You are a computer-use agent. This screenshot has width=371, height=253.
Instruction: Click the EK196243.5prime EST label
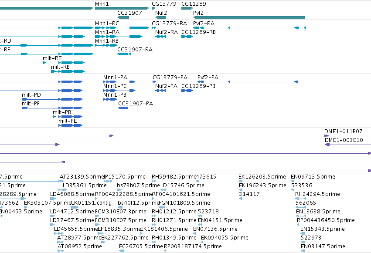[262, 186]
